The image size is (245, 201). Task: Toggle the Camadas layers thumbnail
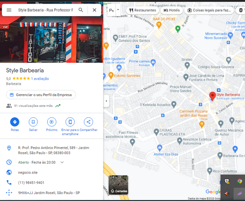pos(118,185)
